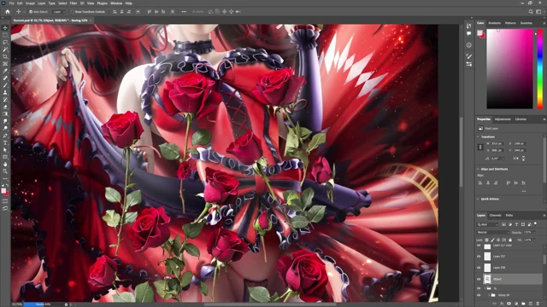Click the Search icon in options bar
This screenshot has height=307, width=547.
click(x=531, y=11)
